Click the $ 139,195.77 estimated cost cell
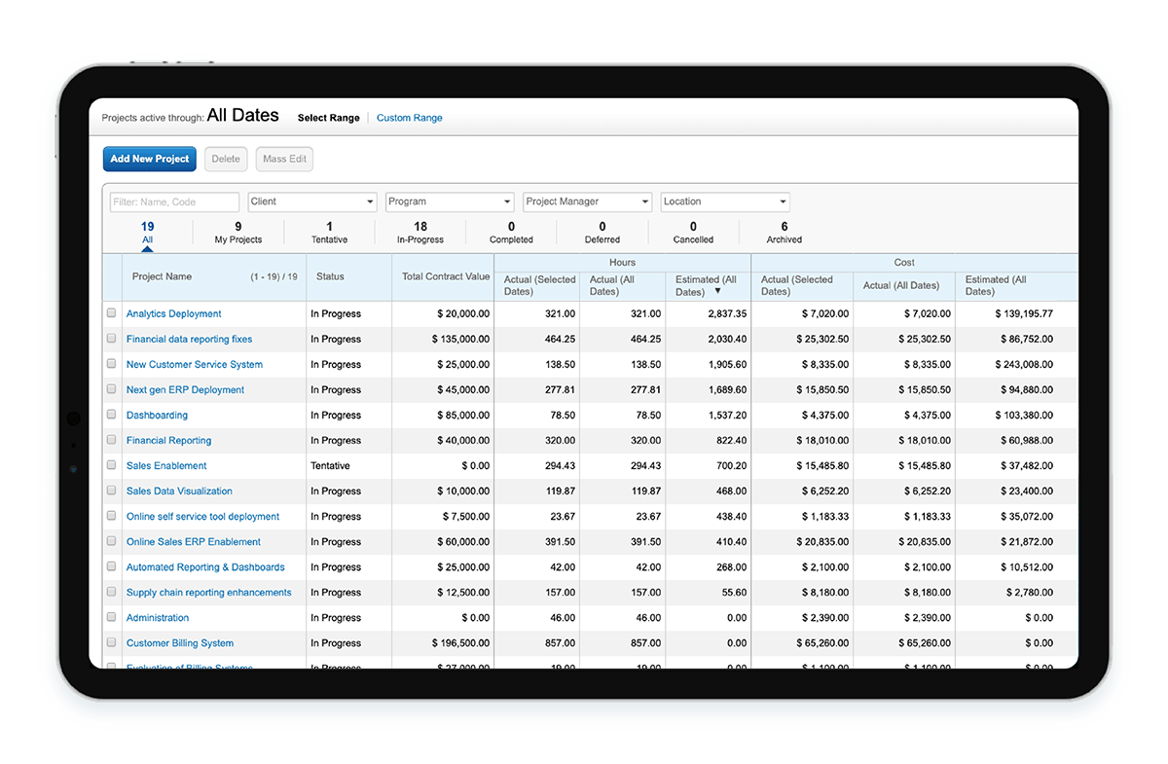Viewport: 1168px width, 764px height. pyautogui.click(x=1024, y=313)
